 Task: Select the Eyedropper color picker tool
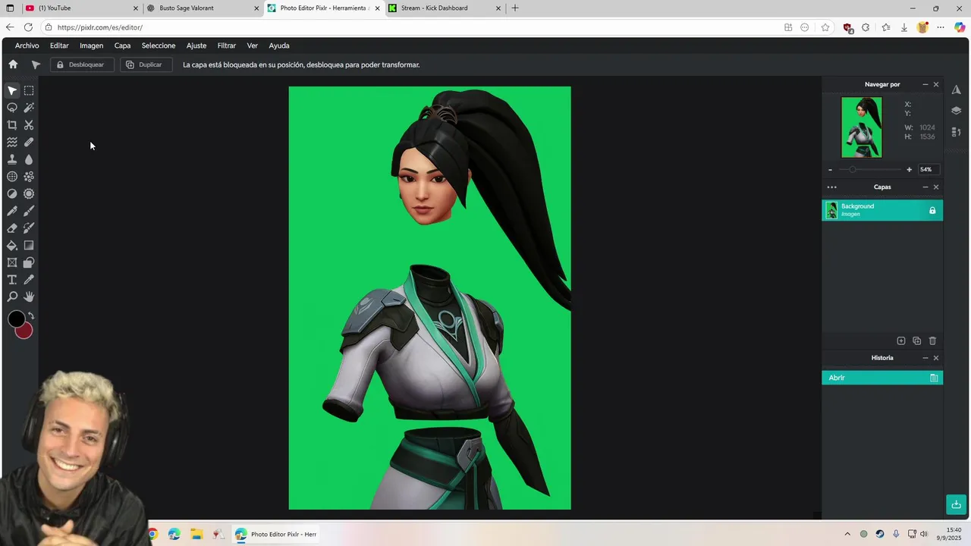pos(29,280)
